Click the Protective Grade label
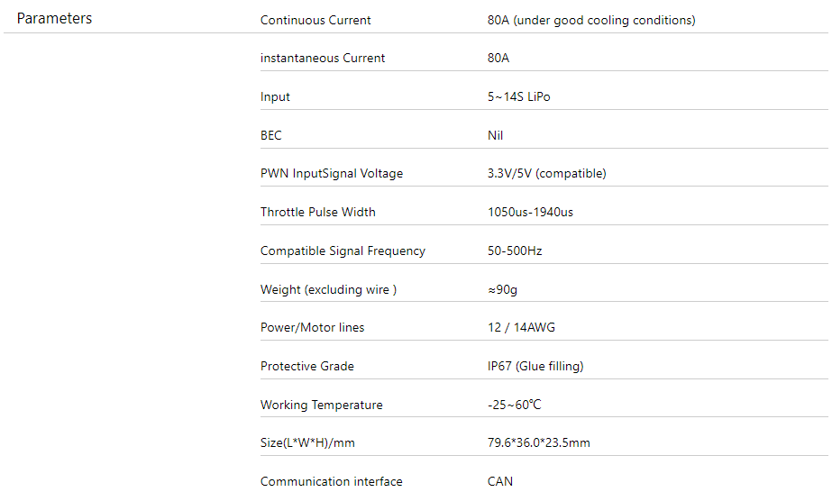Viewport: 832px width, 492px height. tap(306, 367)
